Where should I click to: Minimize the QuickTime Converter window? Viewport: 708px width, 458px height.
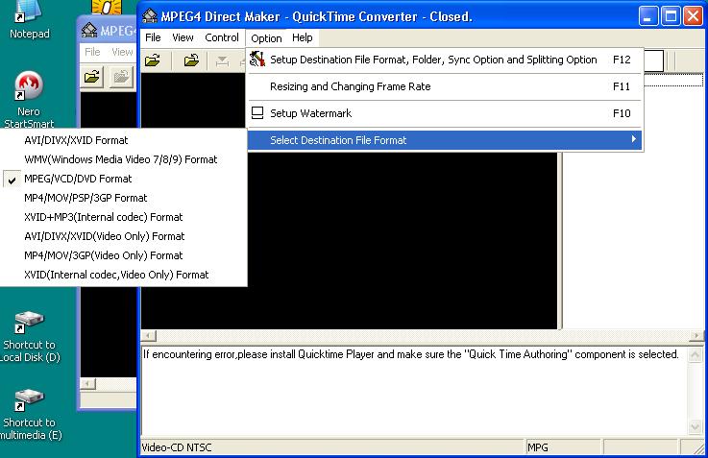(648, 16)
